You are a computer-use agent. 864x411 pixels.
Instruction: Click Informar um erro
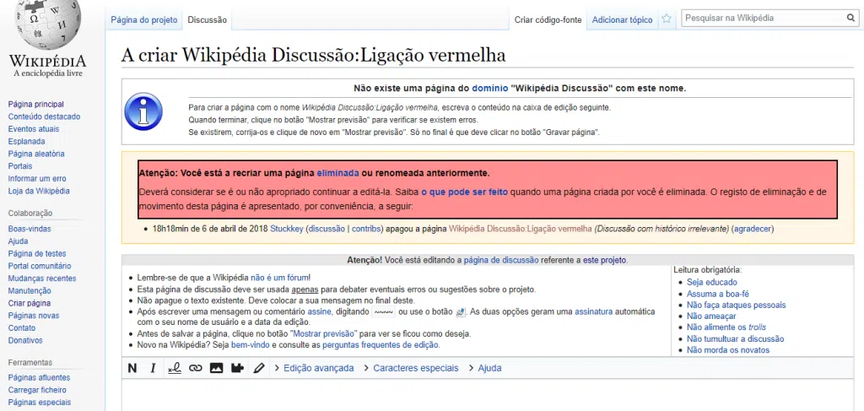click(x=37, y=179)
